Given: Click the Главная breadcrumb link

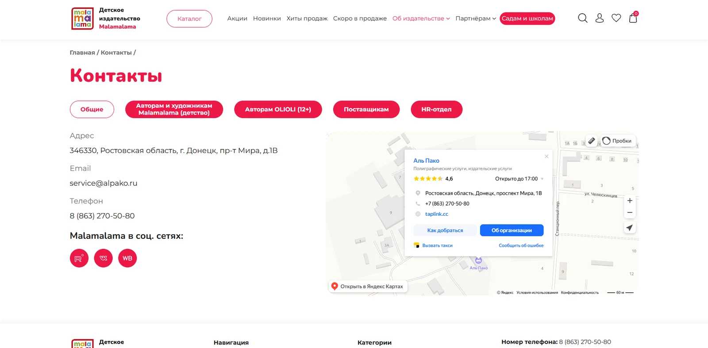Looking at the screenshot, I should pyautogui.click(x=82, y=53).
